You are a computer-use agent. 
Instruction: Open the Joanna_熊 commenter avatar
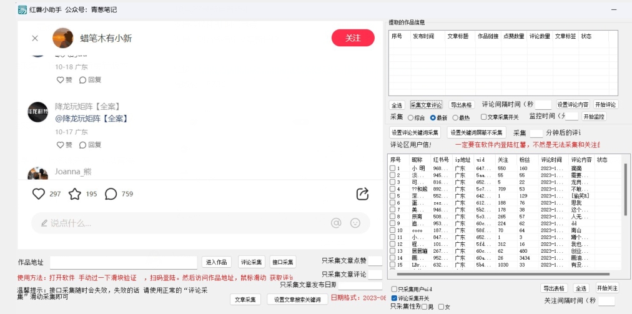(x=37, y=174)
